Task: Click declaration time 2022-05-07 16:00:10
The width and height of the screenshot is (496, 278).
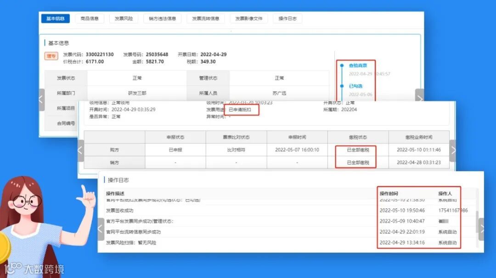Action: click(297, 150)
